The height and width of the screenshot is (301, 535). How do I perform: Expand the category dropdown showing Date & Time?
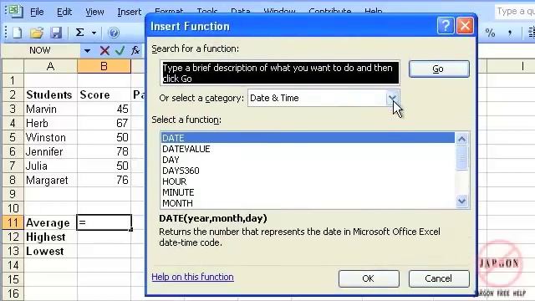point(392,99)
